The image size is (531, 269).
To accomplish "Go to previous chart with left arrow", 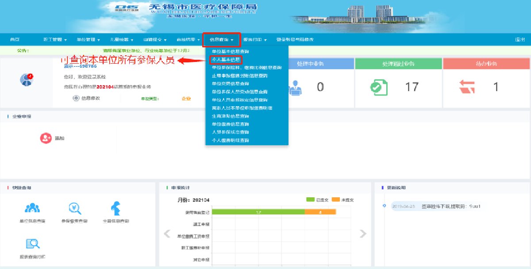I will [167, 234].
